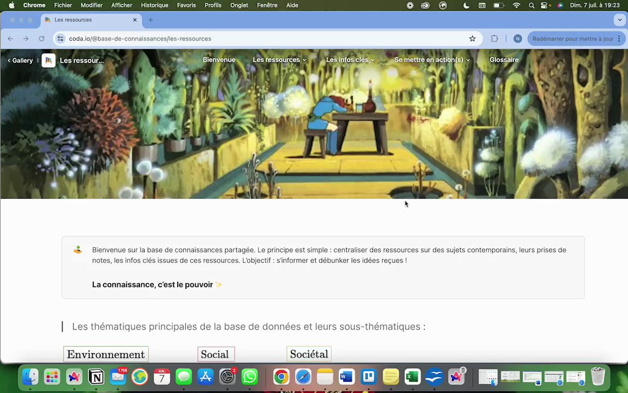The image size is (628, 393).
Task: Go back to Gallery
Action: coord(20,61)
